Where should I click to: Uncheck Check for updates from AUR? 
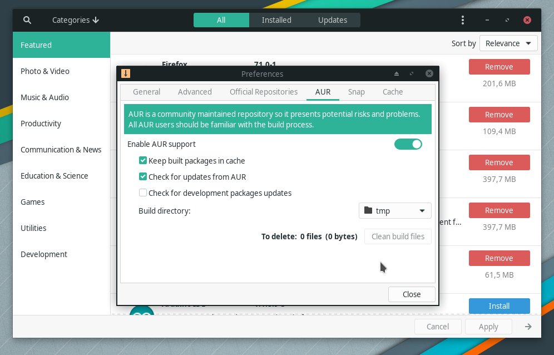[143, 177]
